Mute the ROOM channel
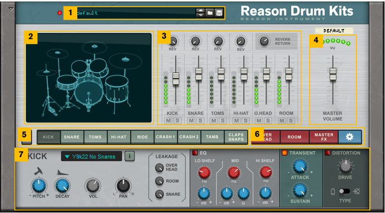The height and width of the screenshot is (213, 385). tap(282, 120)
